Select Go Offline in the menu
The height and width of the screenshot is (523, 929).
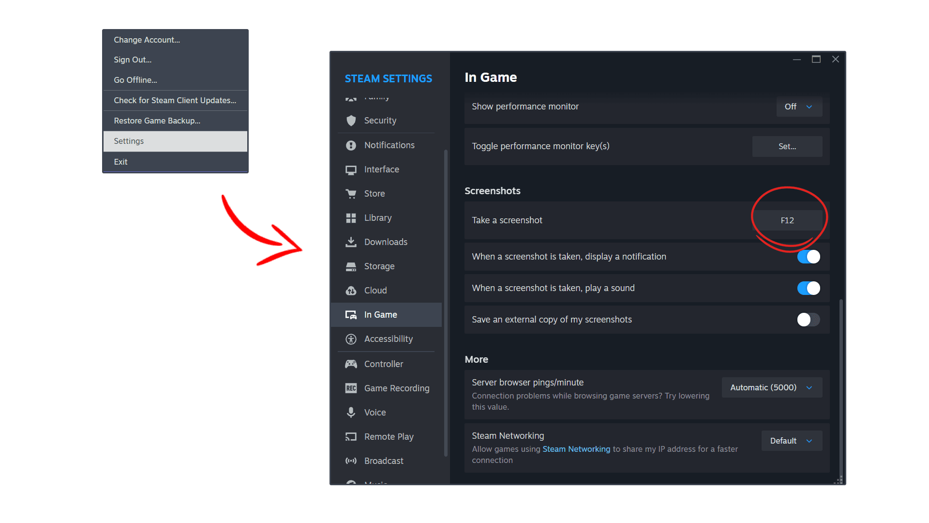pyautogui.click(x=175, y=80)
